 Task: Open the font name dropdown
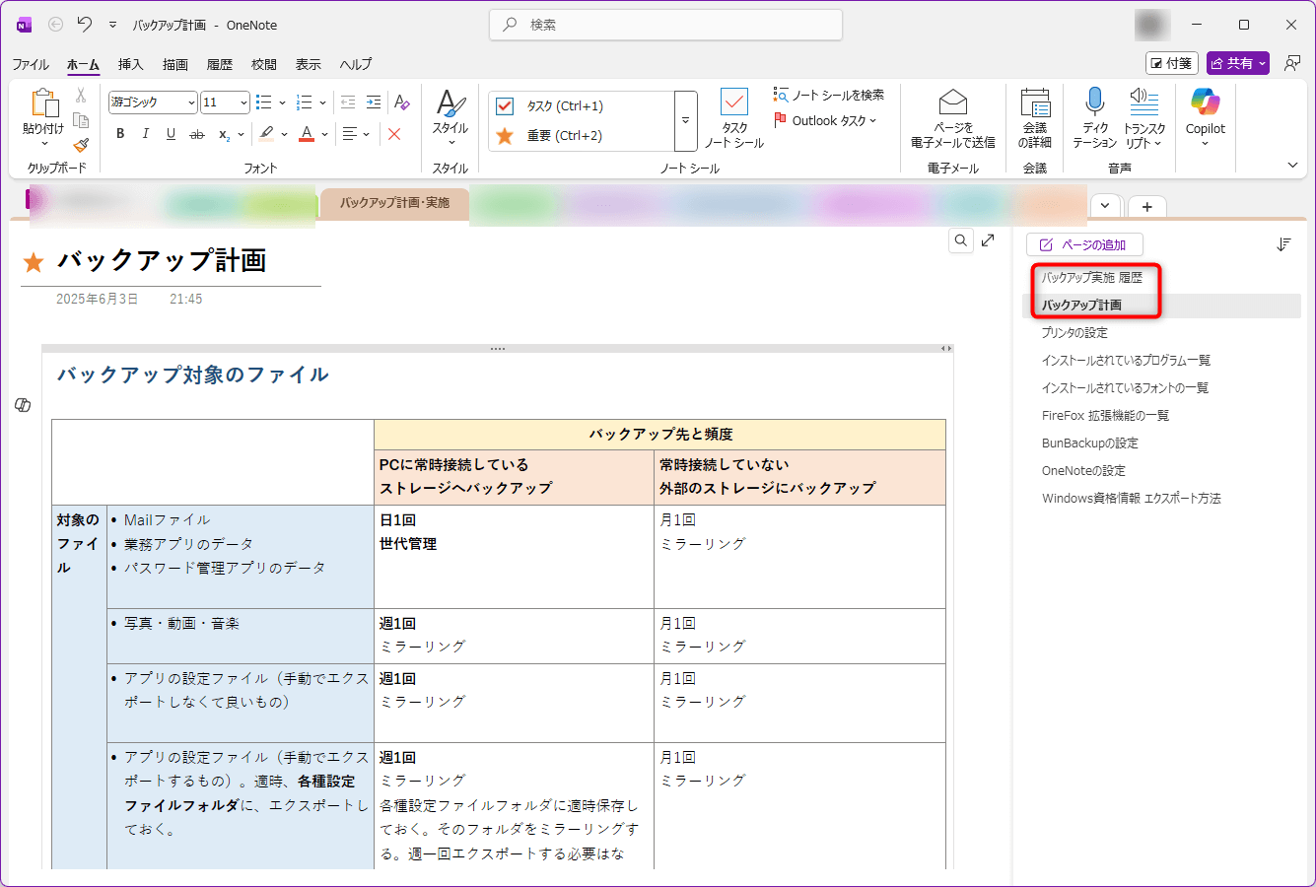pos(191,102)
